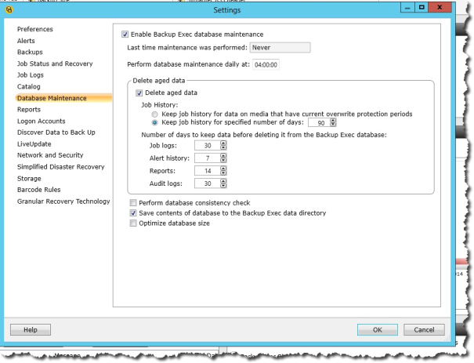Screen dimensions: 474x363
Task: Click the Last time maintenance performed field
Action: point(280,48)
